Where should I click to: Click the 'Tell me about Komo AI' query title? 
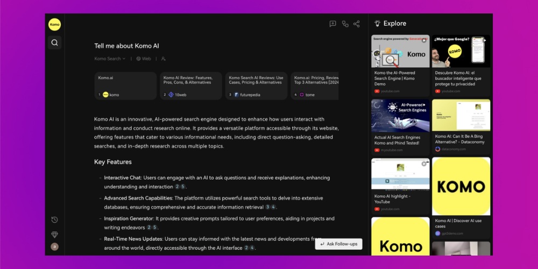pyautogui.click(x=126, y=46)
